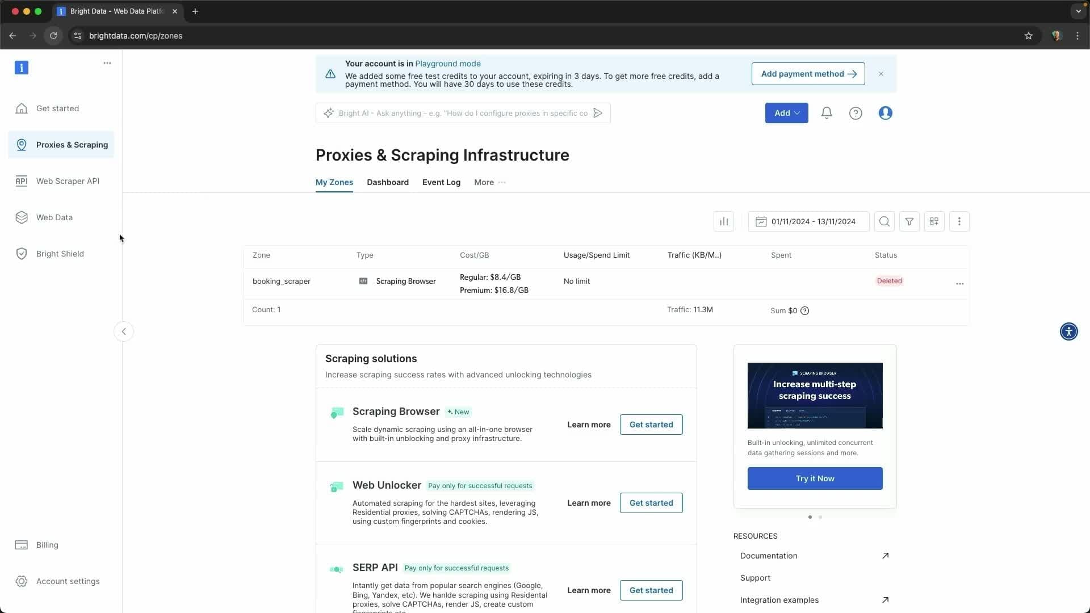
Task: Select Proxies & Scraping in sidebar
Action: (x=61, y=145)
